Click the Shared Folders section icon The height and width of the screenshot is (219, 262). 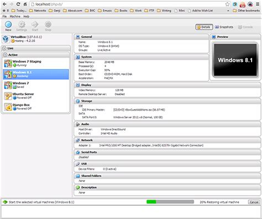tap(78, 176)
